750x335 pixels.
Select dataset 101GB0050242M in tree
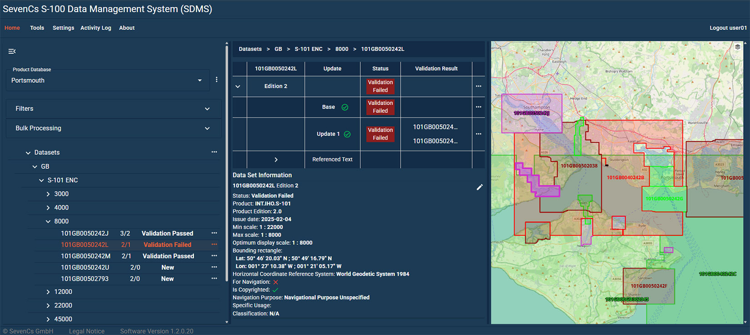[86, 256]
